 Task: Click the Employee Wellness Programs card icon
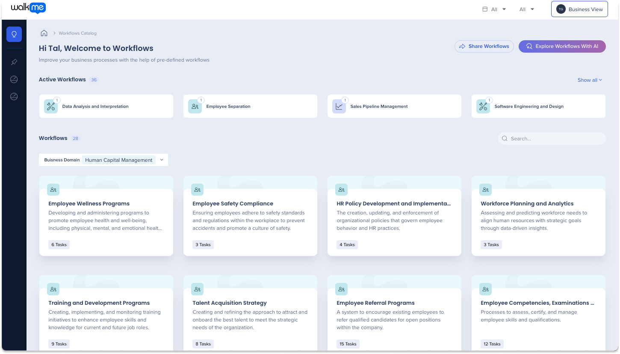click(x=53, y=190)
